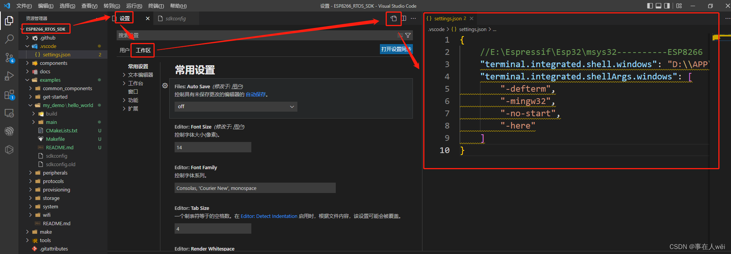Clear settings search input icon
Viewport: 731px width, 254px height.
[x=400, y=35]
